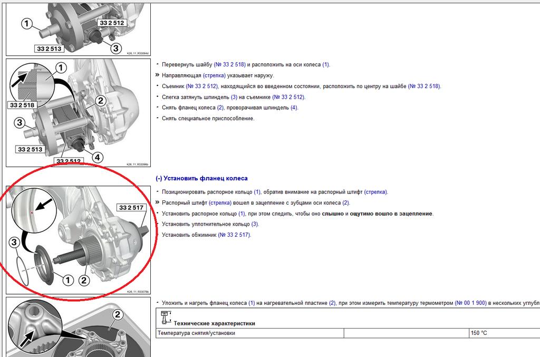Open the spacer ring installation illustration
Screen dimensions: 540x357
78,240
